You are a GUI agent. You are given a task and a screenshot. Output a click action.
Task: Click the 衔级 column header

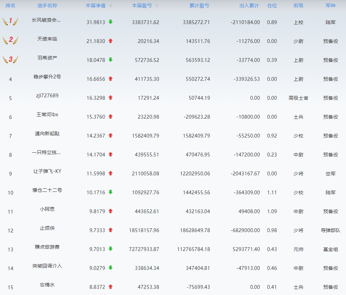click(x=298, y=6)
